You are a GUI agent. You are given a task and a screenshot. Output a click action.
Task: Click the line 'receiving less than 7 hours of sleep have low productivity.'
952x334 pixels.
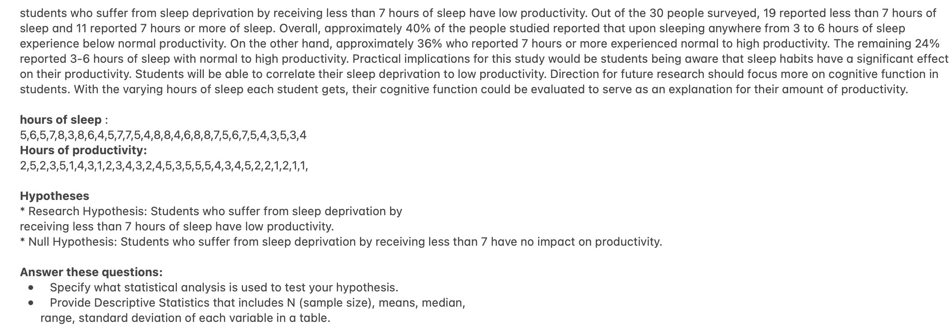point(177,226)
